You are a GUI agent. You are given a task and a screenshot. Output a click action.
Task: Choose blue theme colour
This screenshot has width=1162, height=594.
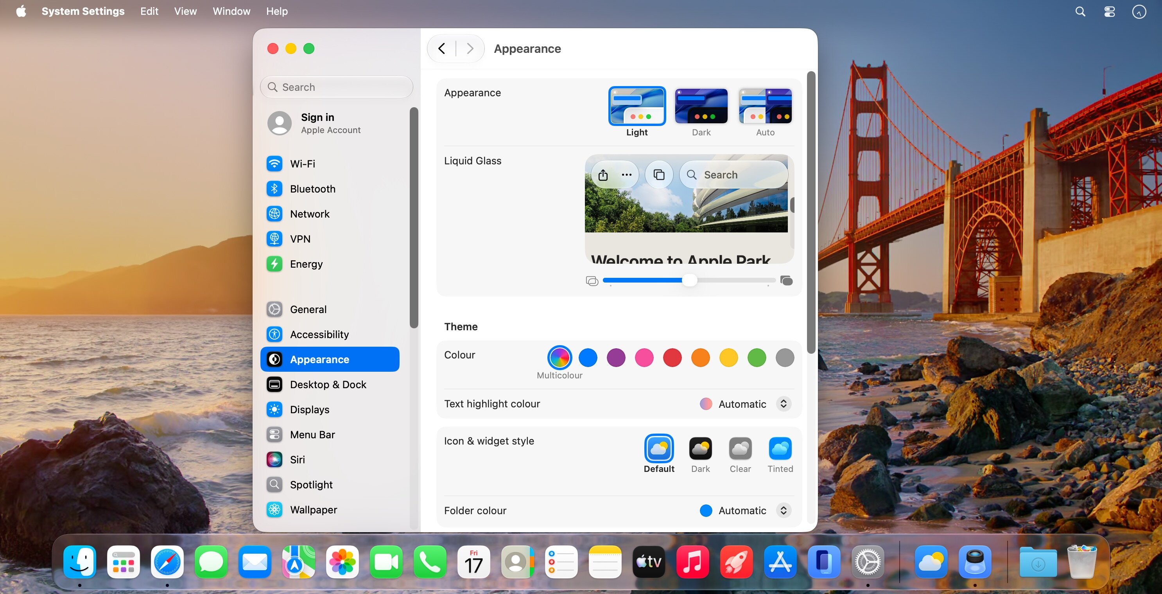click(588, 358)
